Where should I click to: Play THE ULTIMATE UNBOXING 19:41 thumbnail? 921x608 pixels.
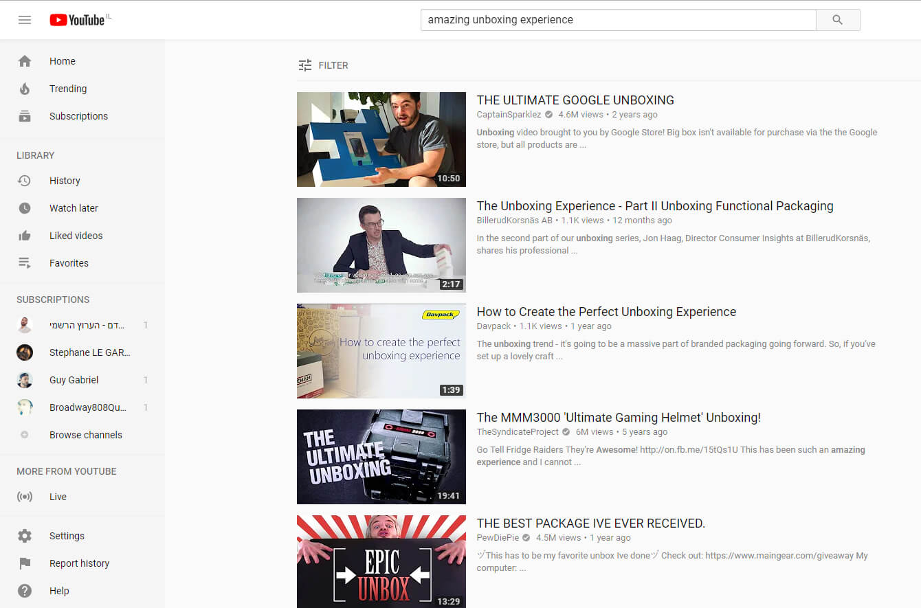(381, 457)
